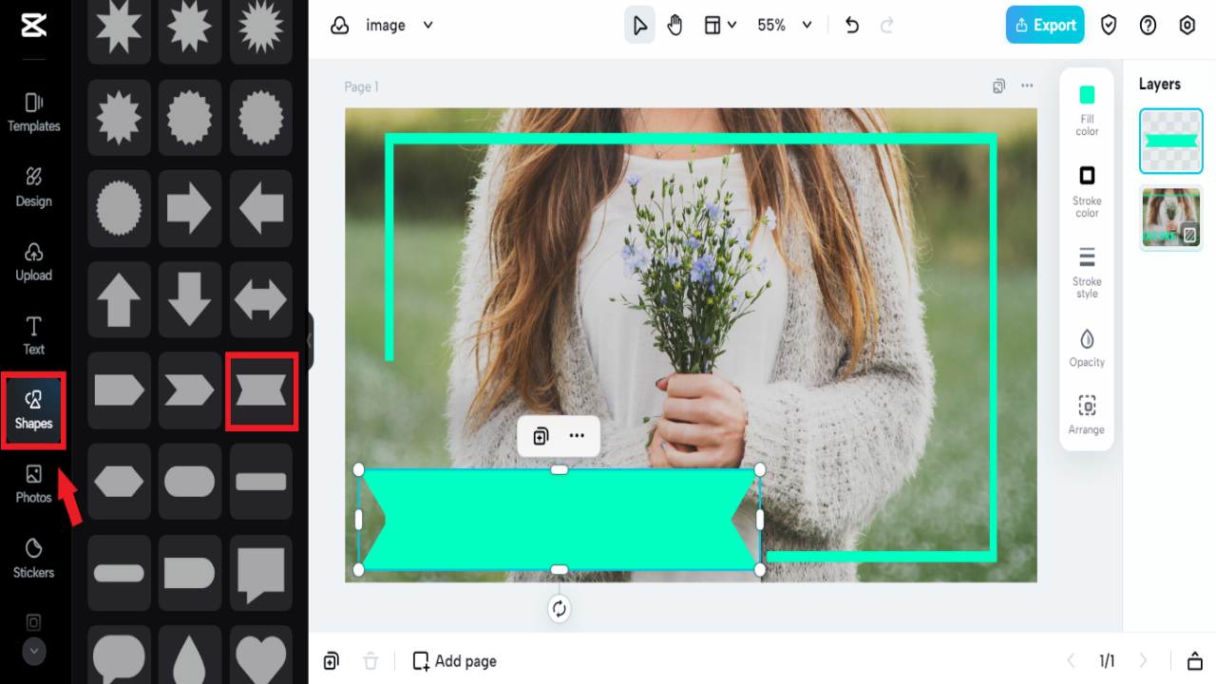Expand the layout options dropdown arrow
The width and height of the screenshot is (1216, 684).
(731, 26)
